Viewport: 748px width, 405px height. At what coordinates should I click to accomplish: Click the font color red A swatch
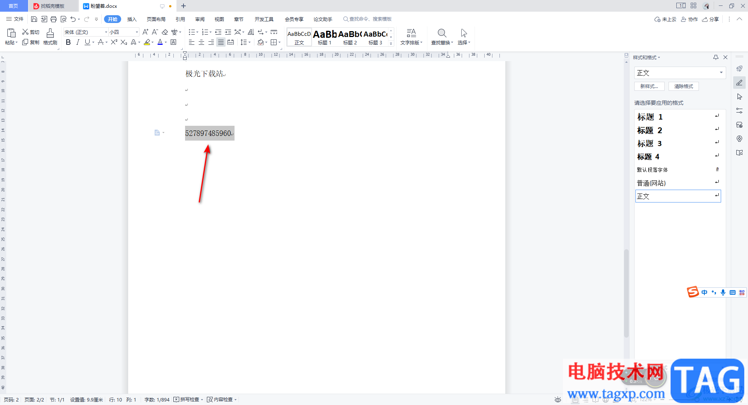point(160,42)
